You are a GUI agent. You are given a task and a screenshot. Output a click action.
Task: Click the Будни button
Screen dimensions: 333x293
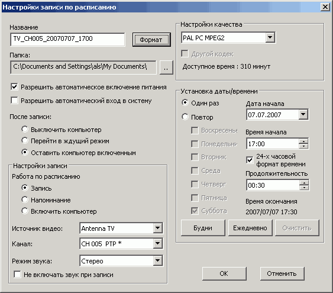[x=203, y=228]
